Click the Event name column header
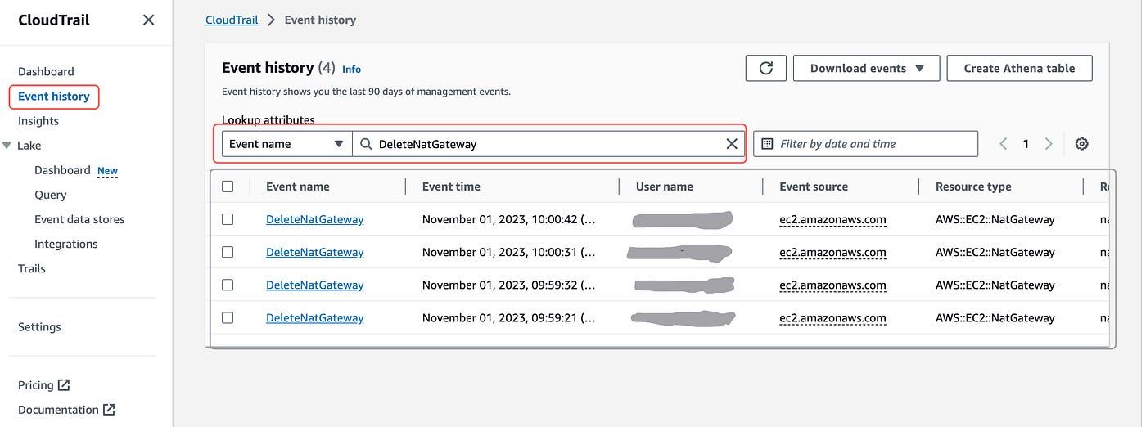Viewport: 1146px width, 427px height. 298,187
